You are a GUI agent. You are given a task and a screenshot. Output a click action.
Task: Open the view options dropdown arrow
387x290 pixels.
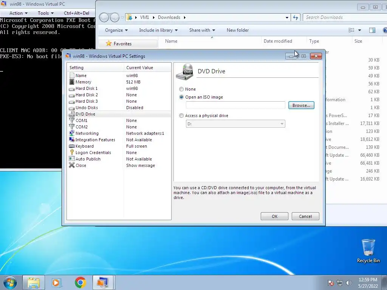(360, 30)
